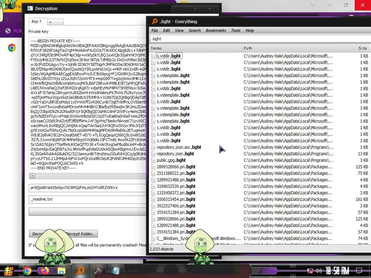
Task: Open Chrome from the taskbar
Action: coord(27,271)
